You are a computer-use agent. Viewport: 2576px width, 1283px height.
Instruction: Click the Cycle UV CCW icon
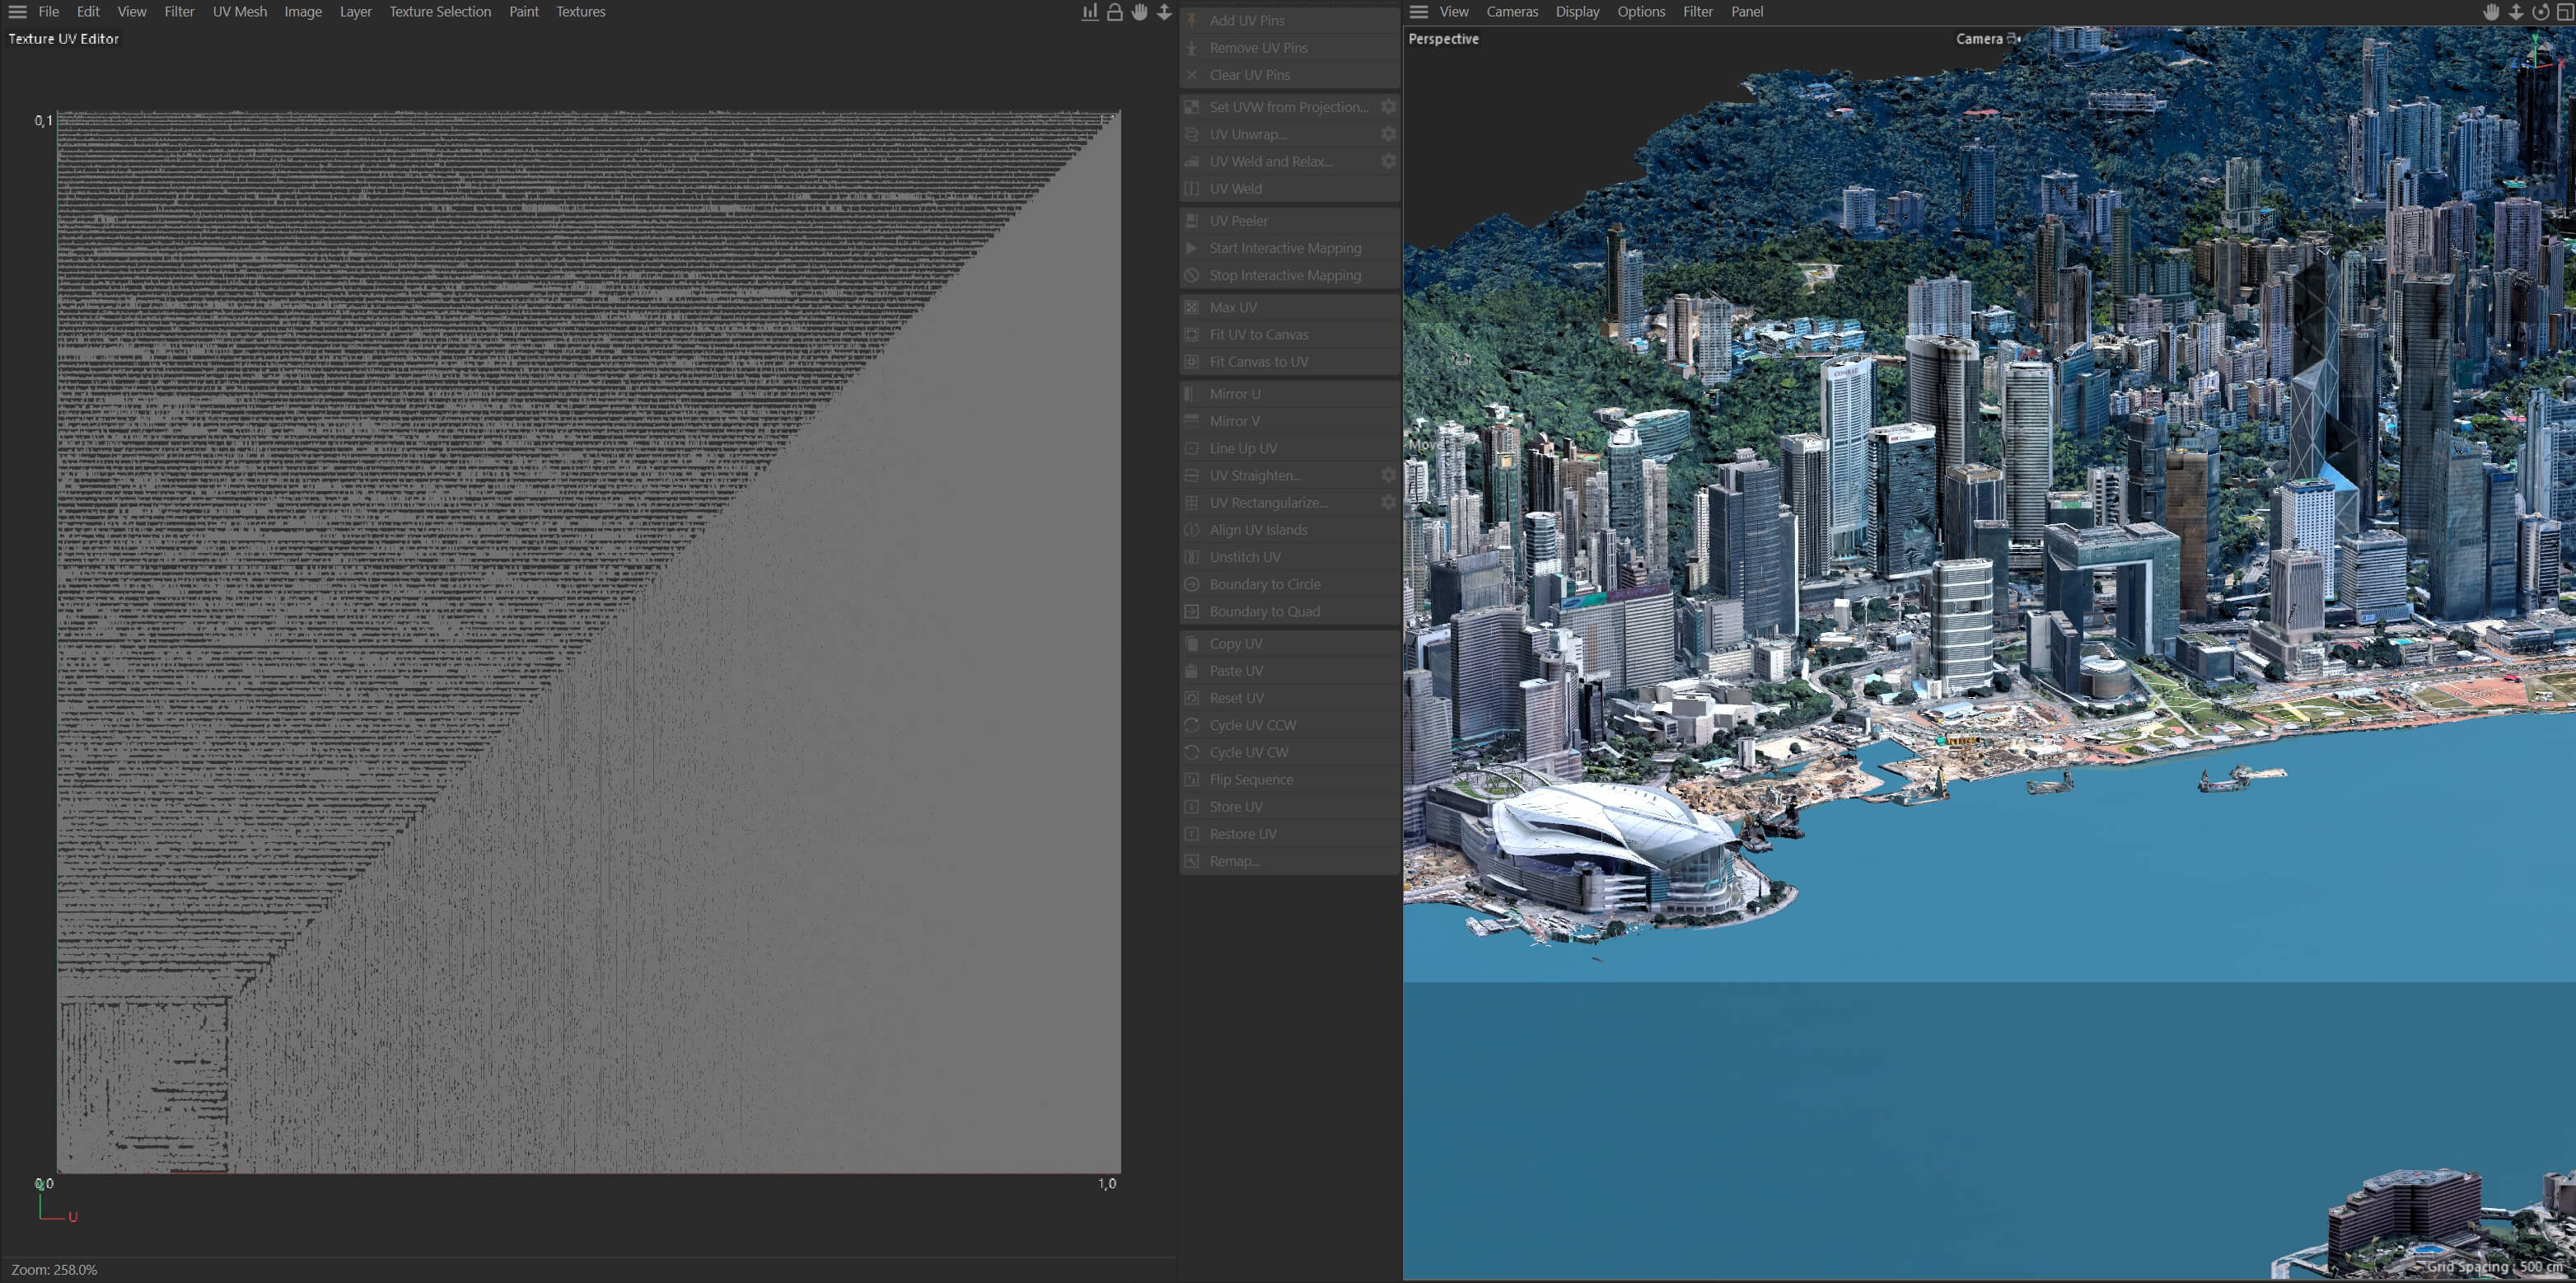click(x=1192, y=725)
